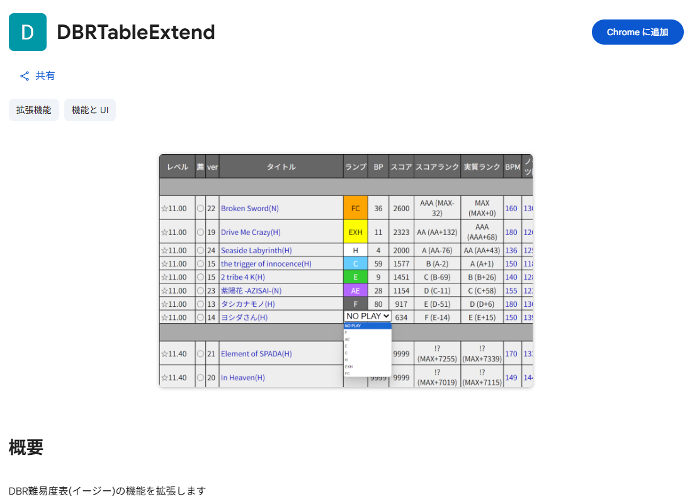Screen dimensions: 692x499
Task: Open the Drive Me Crazy(H) song link
Action: click(251, 232)
